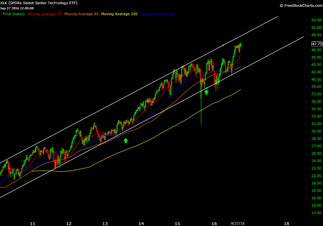Open the FreeStockCharts.com copyright link
This screenshot has width=323, height=226.
coord(300,5)
